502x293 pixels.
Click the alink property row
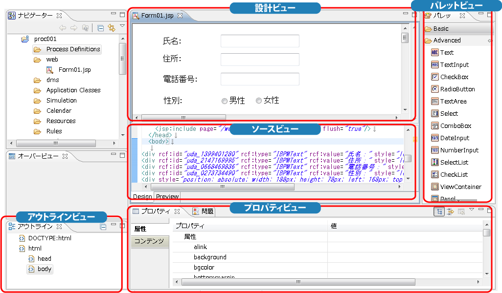[x=327, y=247]
